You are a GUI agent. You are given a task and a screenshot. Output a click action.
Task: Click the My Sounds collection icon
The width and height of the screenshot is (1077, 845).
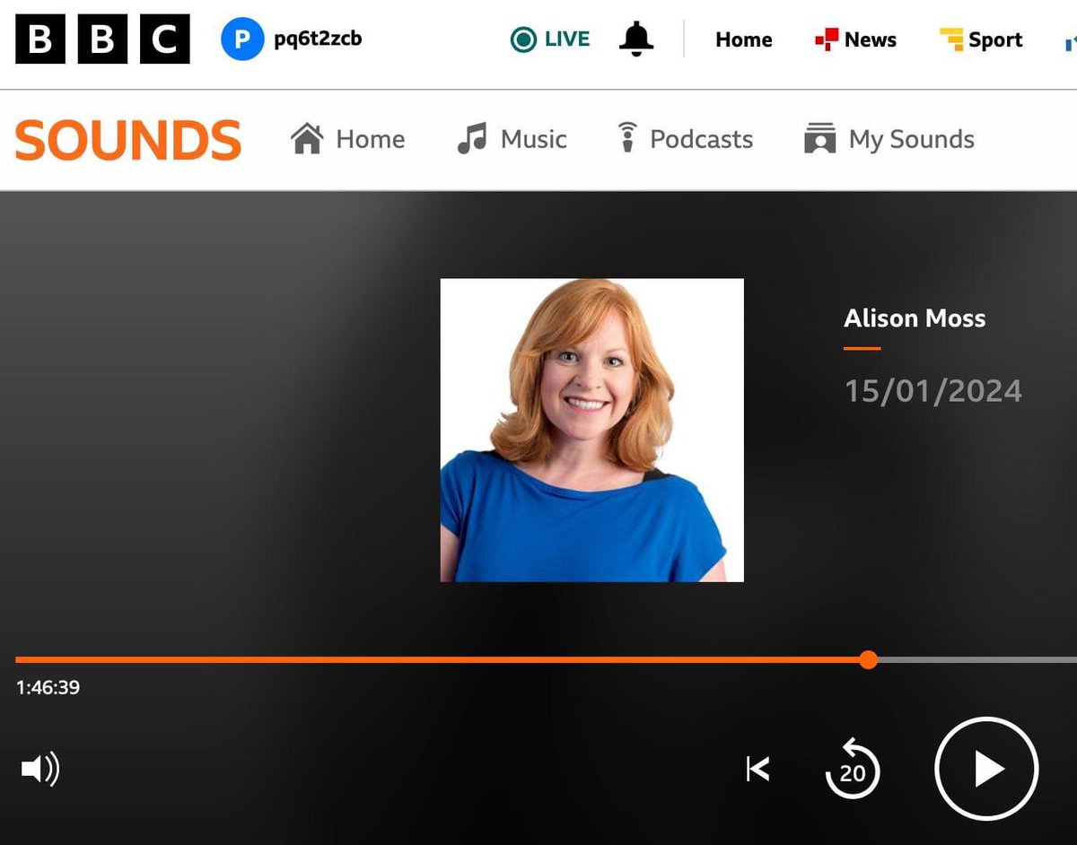pos(820,139)
